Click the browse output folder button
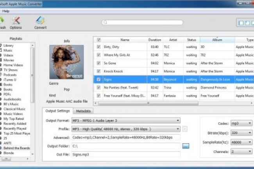This screenshot has height=169, width=254. (x=186, y=146)
